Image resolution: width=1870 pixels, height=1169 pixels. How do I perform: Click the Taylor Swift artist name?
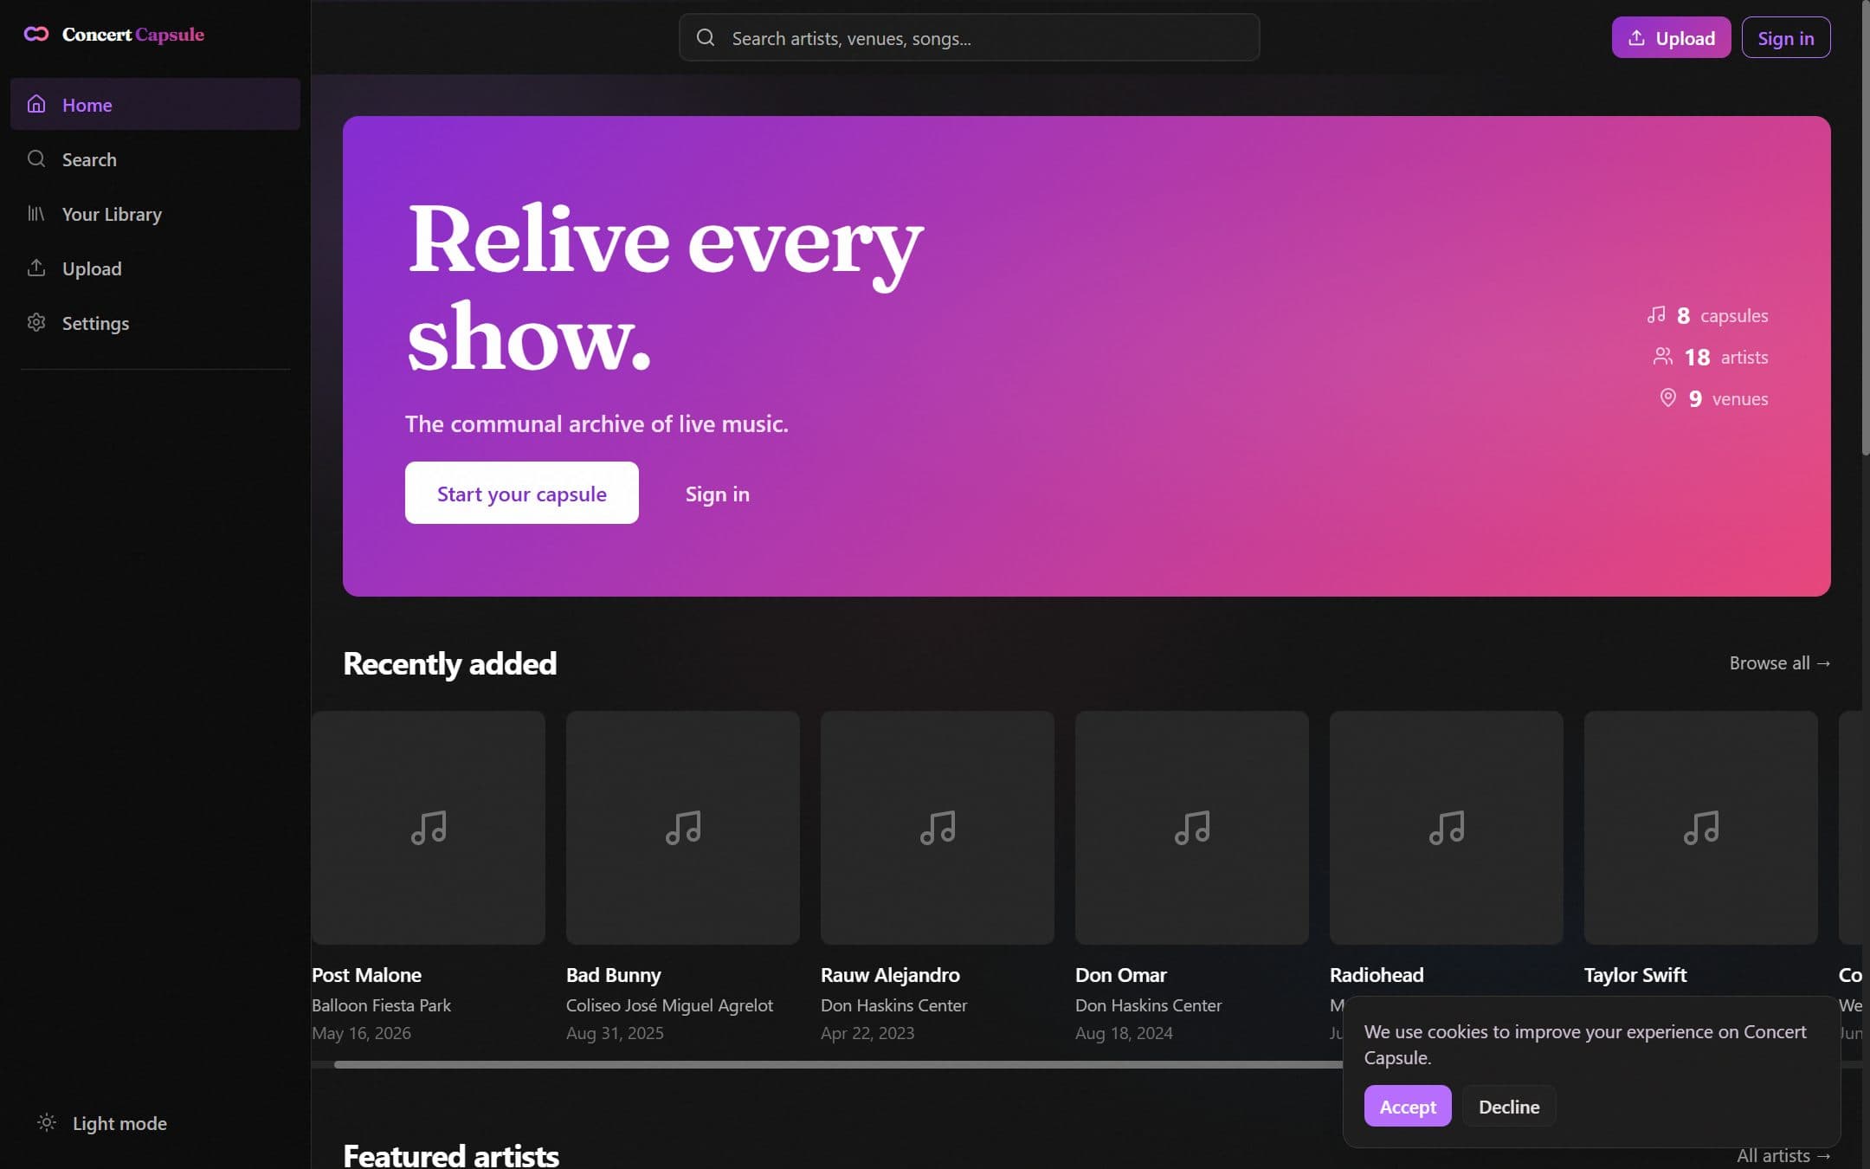pyautogui.click(x=1635, y=975)
